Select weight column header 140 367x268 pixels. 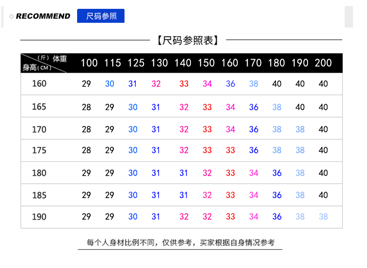pyautogui.click(x=183, y=63)
